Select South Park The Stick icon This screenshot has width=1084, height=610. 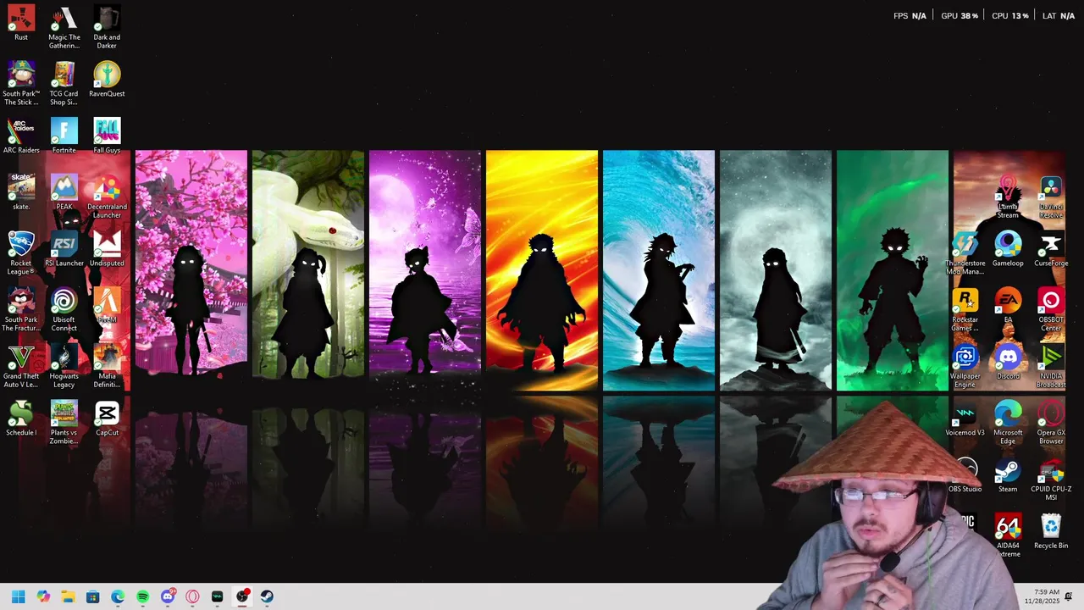21,84
